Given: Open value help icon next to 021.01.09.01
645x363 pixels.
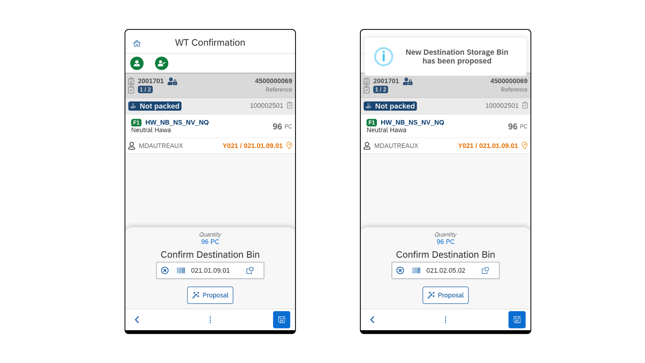Looking at the screenshot, I should click(250, 271).
